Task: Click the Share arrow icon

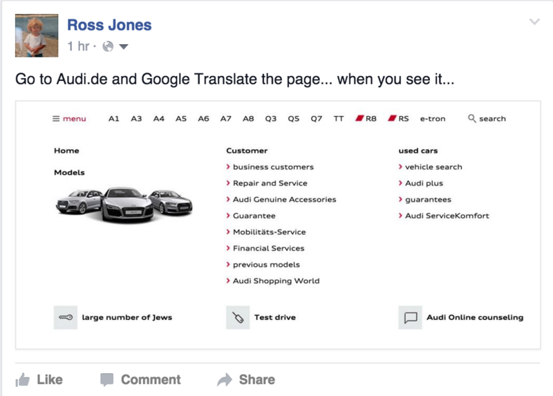Action: tap(225, 379)
